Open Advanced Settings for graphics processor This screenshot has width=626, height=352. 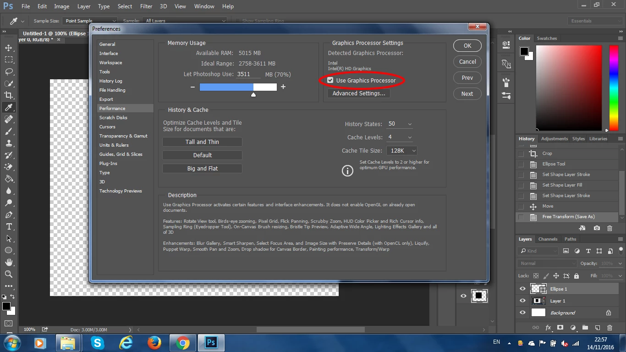(x=359, y=93)
